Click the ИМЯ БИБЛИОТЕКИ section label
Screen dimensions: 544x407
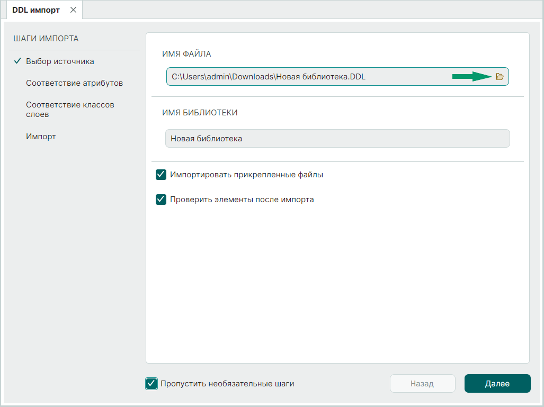pos(200,113)
